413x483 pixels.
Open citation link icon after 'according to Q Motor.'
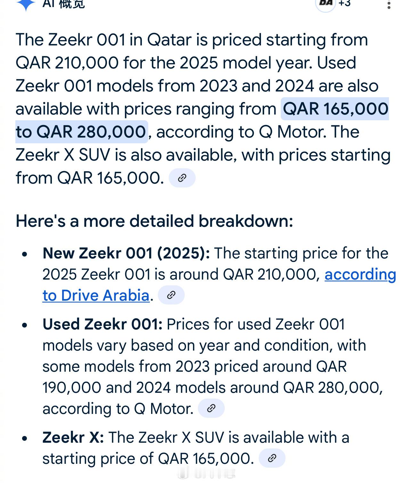click(x=211, y=408)
